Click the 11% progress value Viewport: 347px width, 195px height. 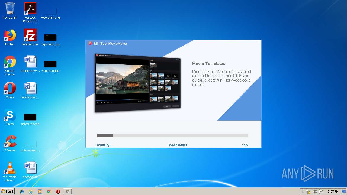point(245,145)
